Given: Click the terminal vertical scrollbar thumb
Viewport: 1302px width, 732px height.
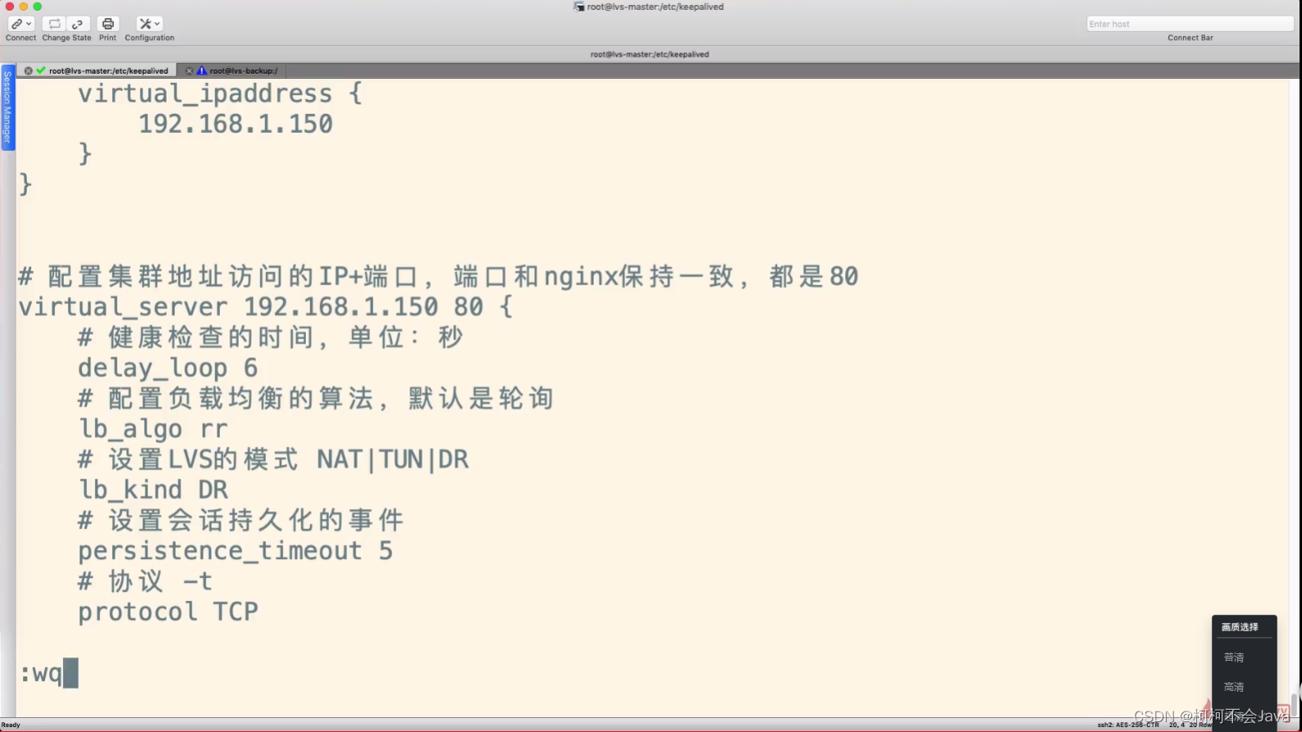Looking at the screenshot, I should [x=1295, y=703].
